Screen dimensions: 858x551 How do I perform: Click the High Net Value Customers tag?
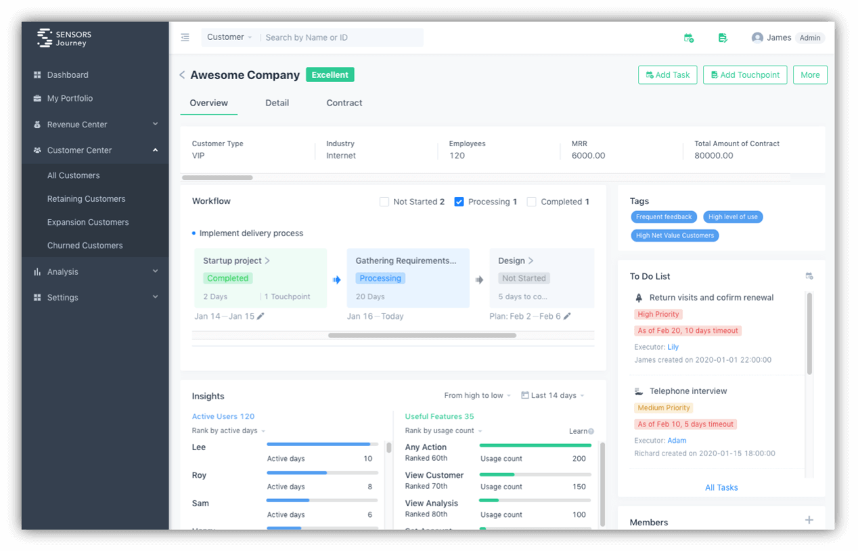675,236
